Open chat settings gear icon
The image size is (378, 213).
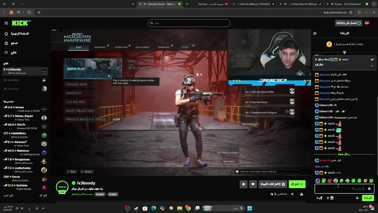(x=357, y=198)
